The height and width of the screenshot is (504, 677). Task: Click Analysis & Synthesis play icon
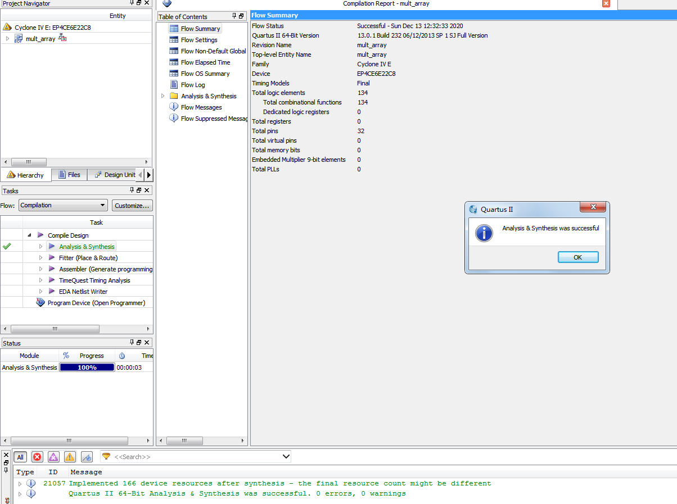point(52,246)
